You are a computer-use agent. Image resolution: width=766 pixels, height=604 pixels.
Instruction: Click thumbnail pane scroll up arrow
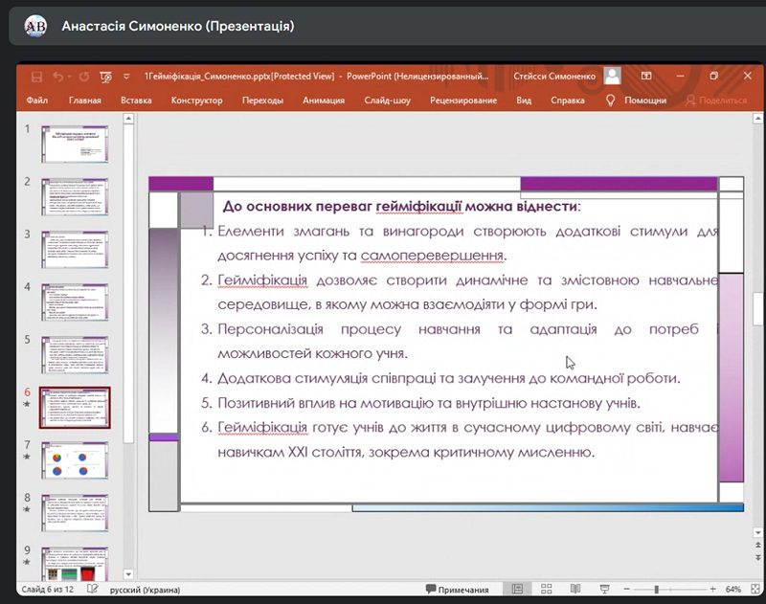coord(128,118)
